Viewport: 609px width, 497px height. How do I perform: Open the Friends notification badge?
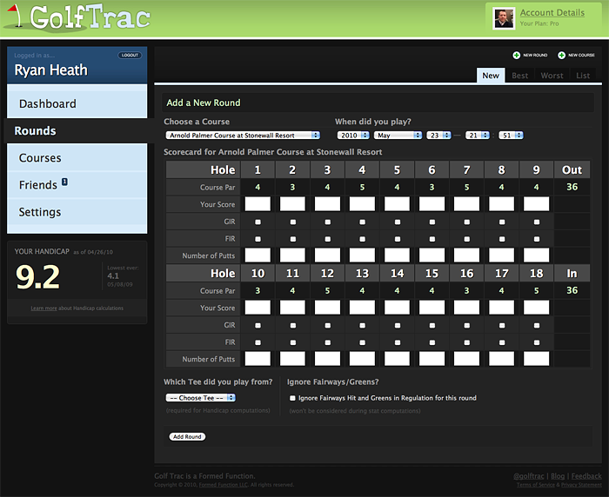pyautogui.click(x=64, y=182)
